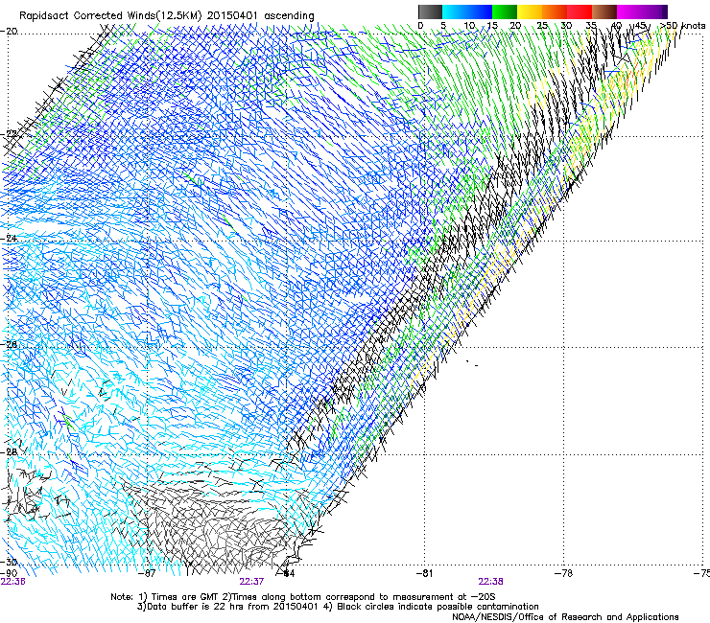This screenshot has width=710, height=623.
Task: Click the -87 longitude axis label
Action: (147, 573)
